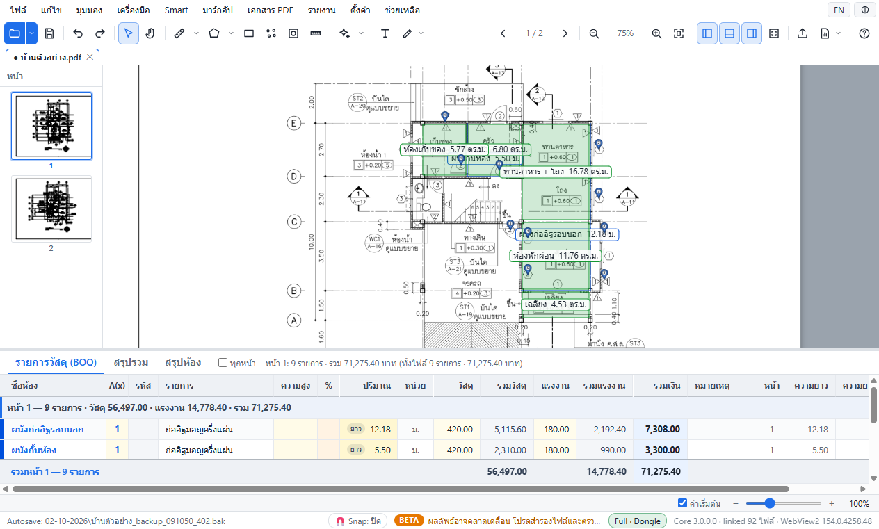Open the scale calibration ruler tool

[316, 33]
